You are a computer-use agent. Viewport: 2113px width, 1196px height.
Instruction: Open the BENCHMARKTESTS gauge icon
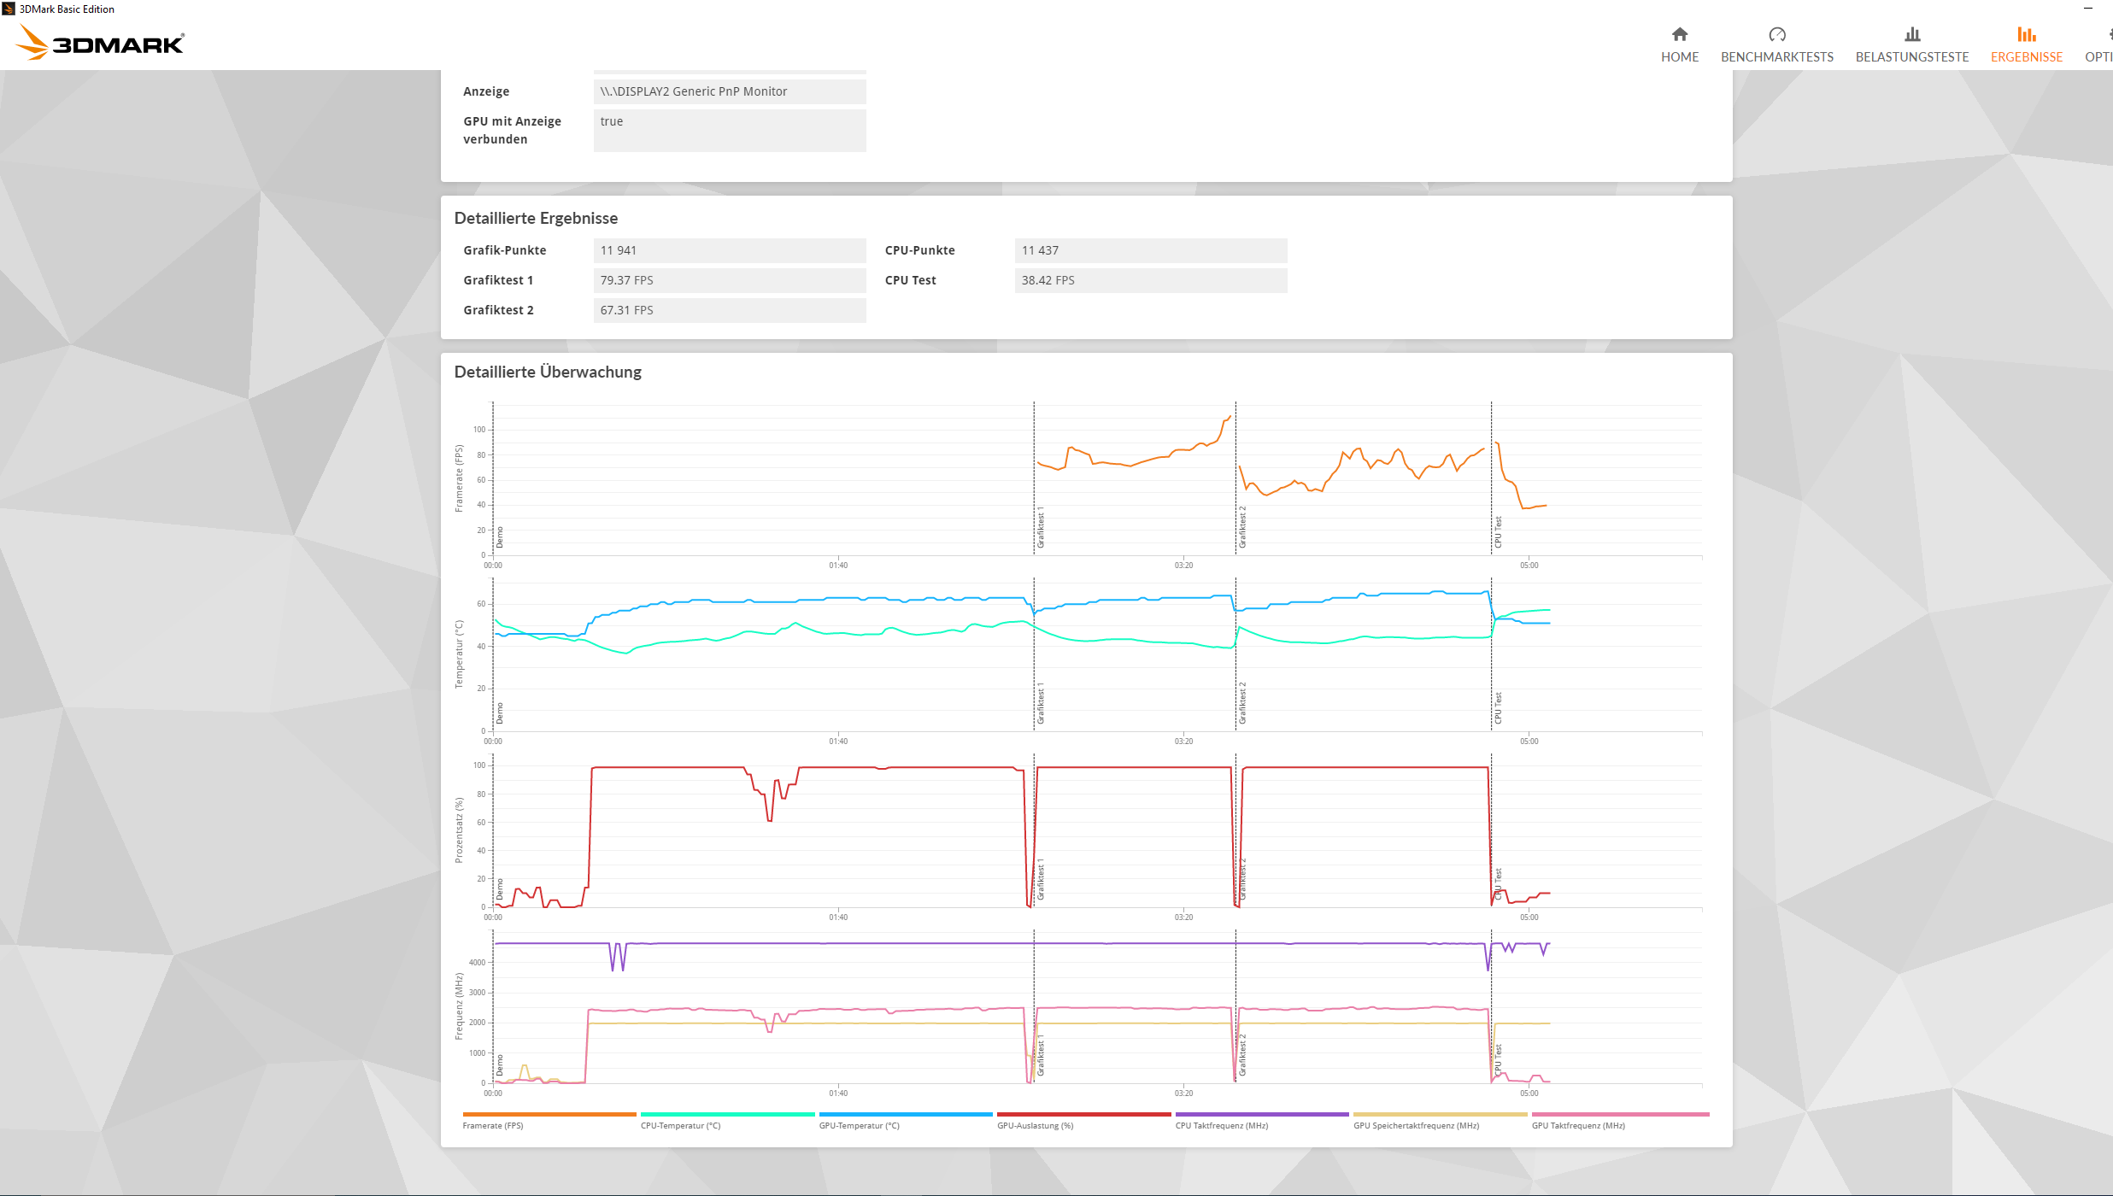pyautogui.click(x=1776, y=34)
